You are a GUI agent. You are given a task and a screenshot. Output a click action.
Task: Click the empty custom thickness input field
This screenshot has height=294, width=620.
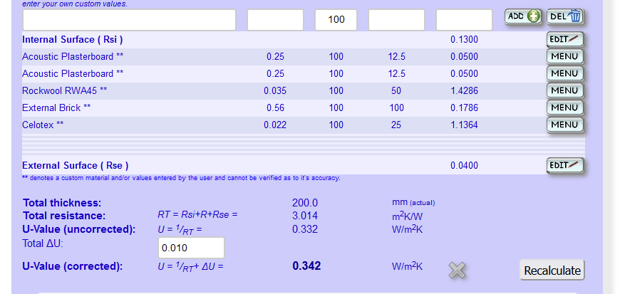click(396, 20)
